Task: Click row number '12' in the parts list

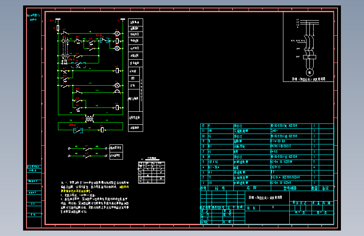Action: [x=203, y=126]
